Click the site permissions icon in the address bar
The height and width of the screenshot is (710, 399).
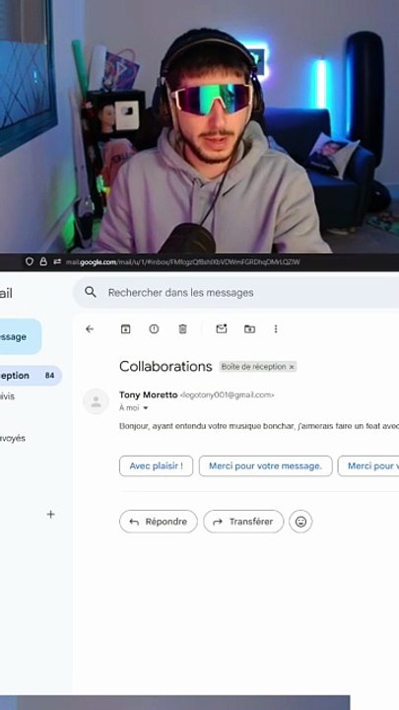(57, 261)
